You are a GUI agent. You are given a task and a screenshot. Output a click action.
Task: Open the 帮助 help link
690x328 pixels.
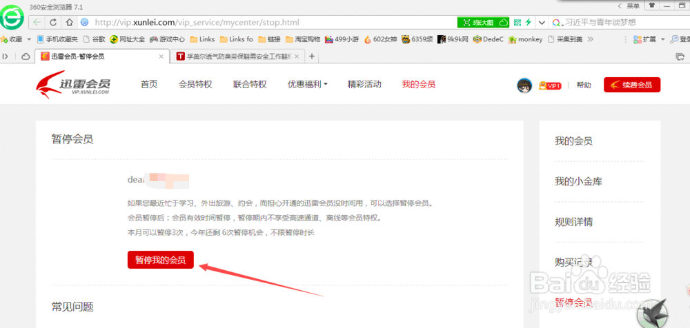pyautogui.click(x=584, y=85)
